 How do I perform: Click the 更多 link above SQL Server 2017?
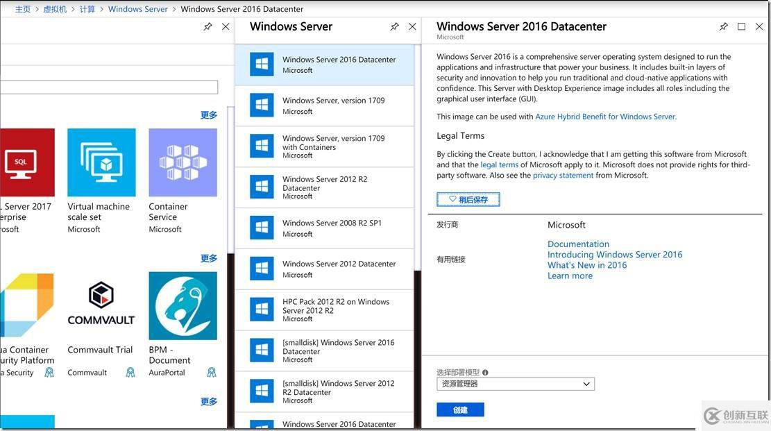(210, 114)
